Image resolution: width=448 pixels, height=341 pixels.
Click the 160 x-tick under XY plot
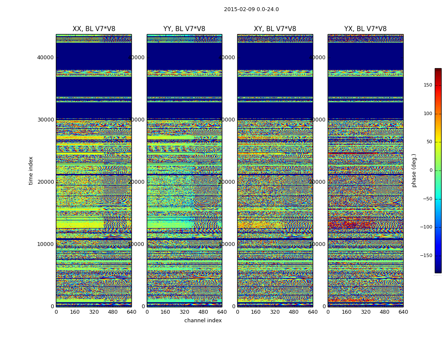[x=256, y=312]
